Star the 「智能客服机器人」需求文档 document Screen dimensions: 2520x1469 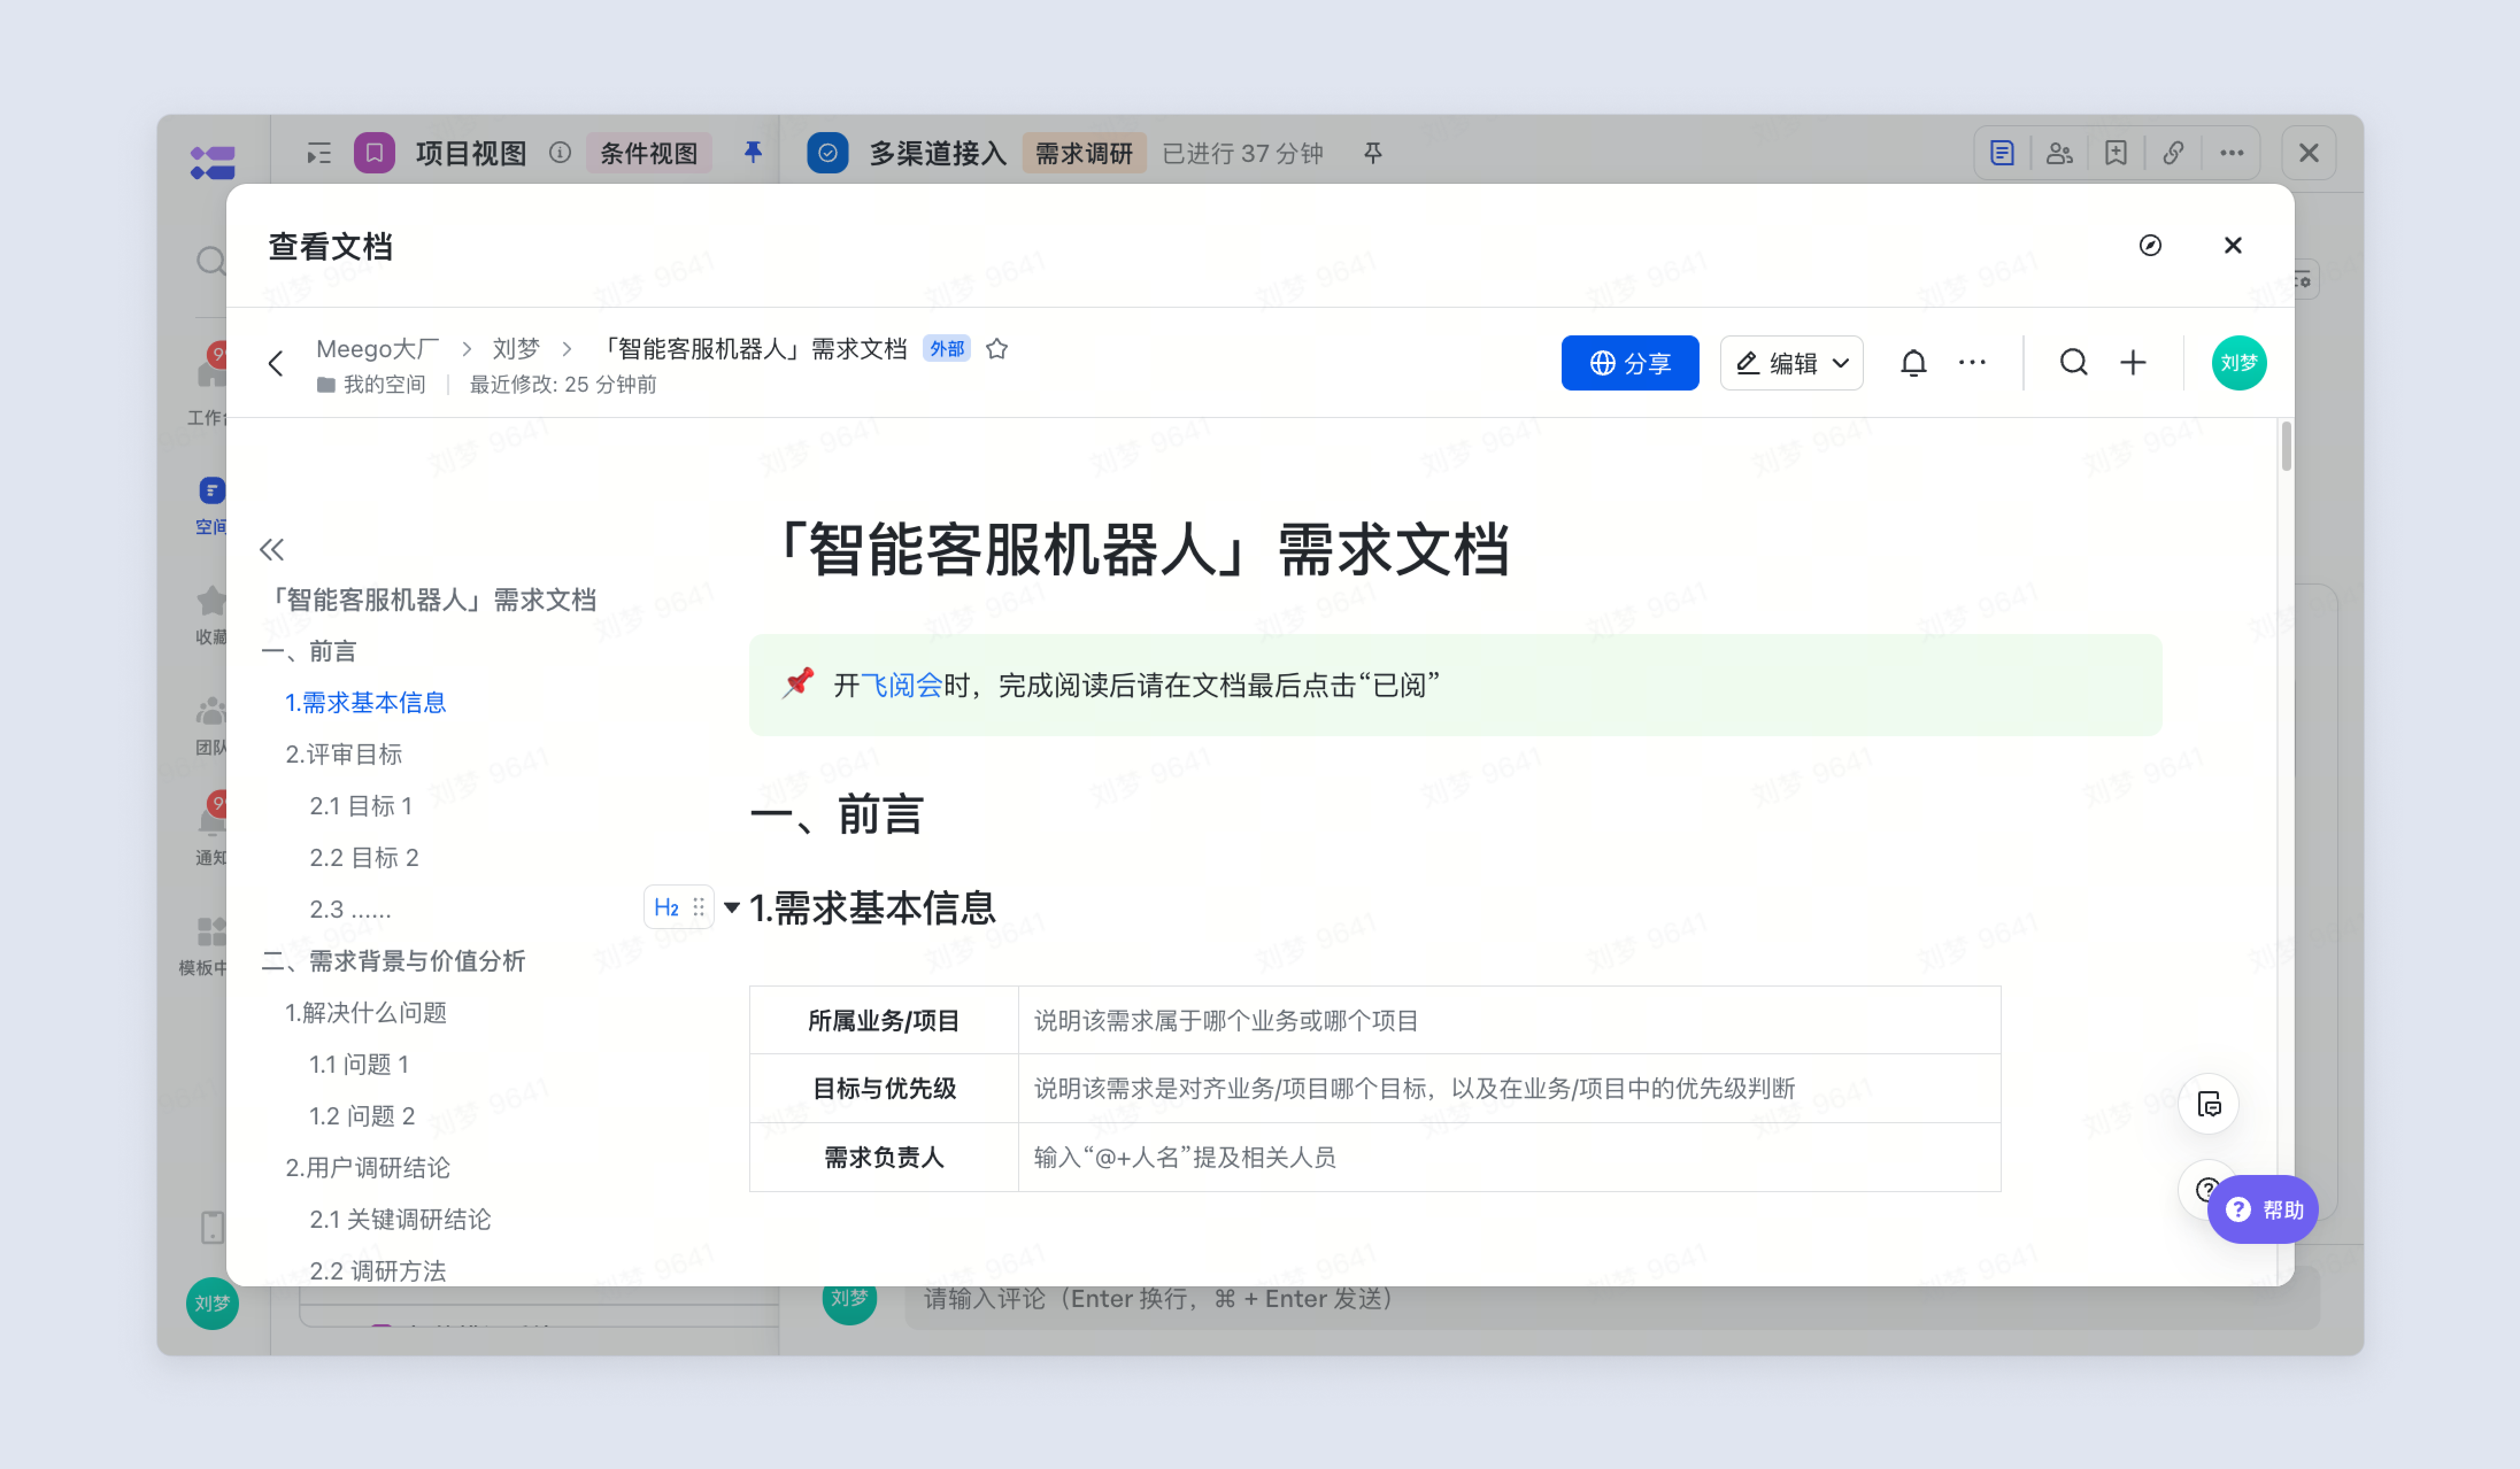click(x=997, y=349)
